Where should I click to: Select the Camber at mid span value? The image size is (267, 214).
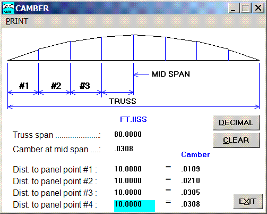[x=124, y=149]
